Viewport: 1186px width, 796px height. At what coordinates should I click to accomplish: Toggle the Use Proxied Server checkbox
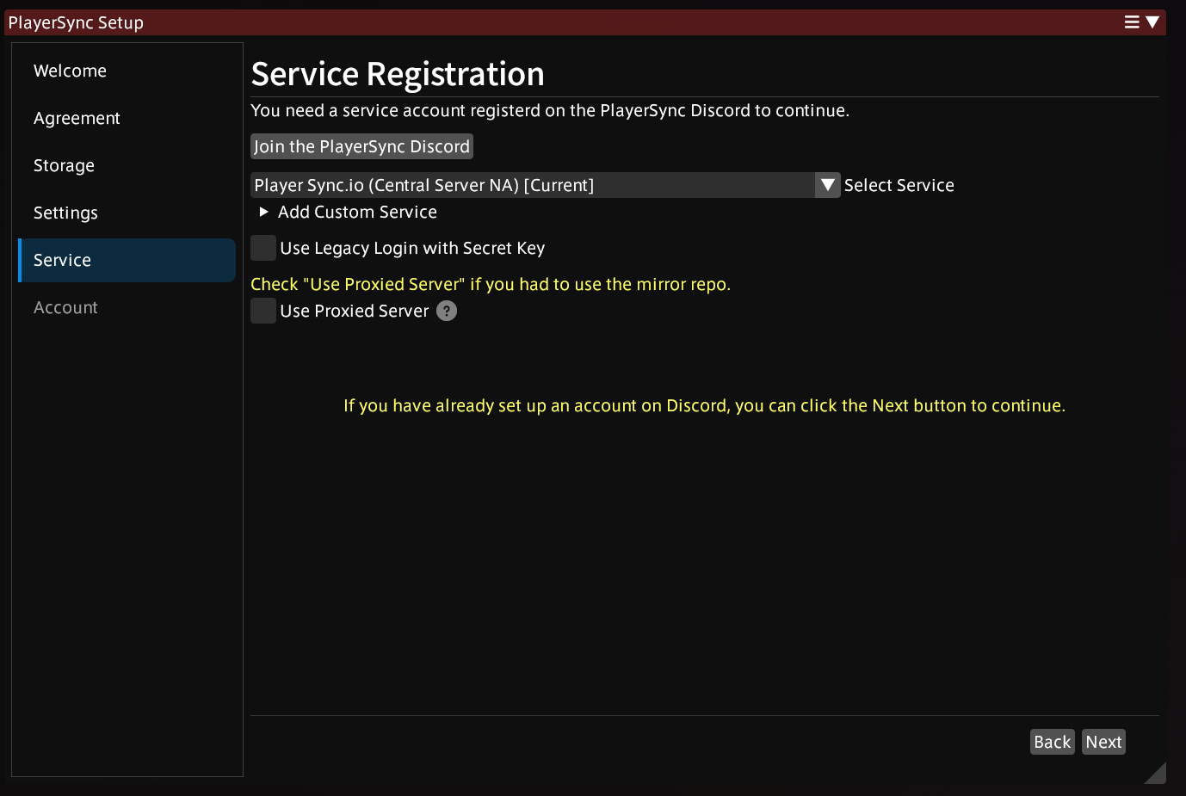[x=263, y=311]
